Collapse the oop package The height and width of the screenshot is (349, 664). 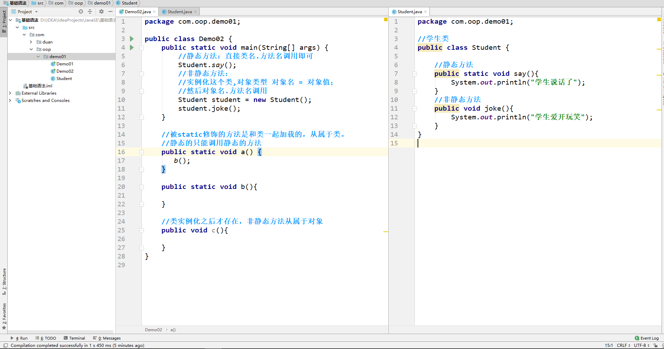click(31, 49)
